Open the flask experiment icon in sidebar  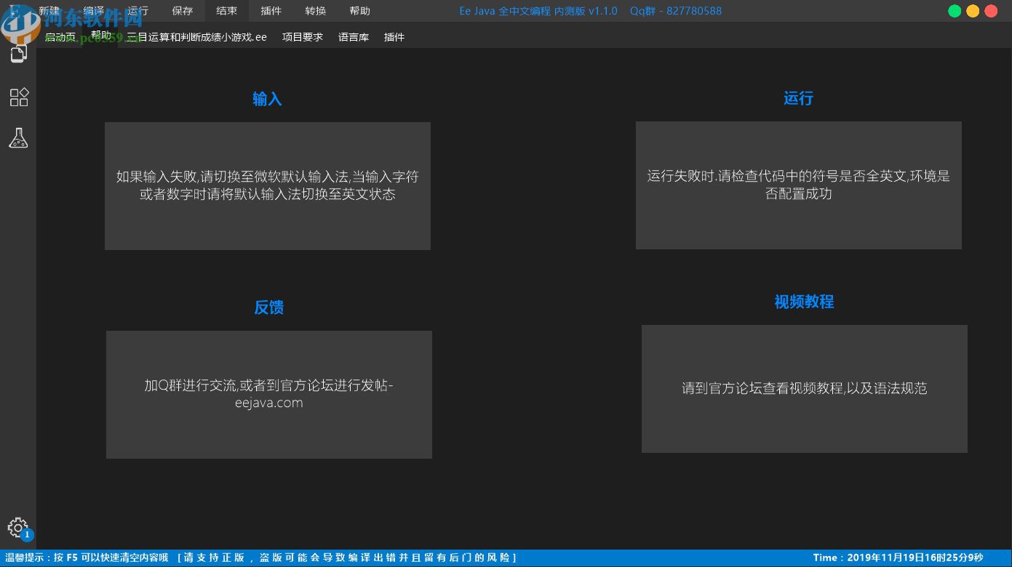coord(17,137)
